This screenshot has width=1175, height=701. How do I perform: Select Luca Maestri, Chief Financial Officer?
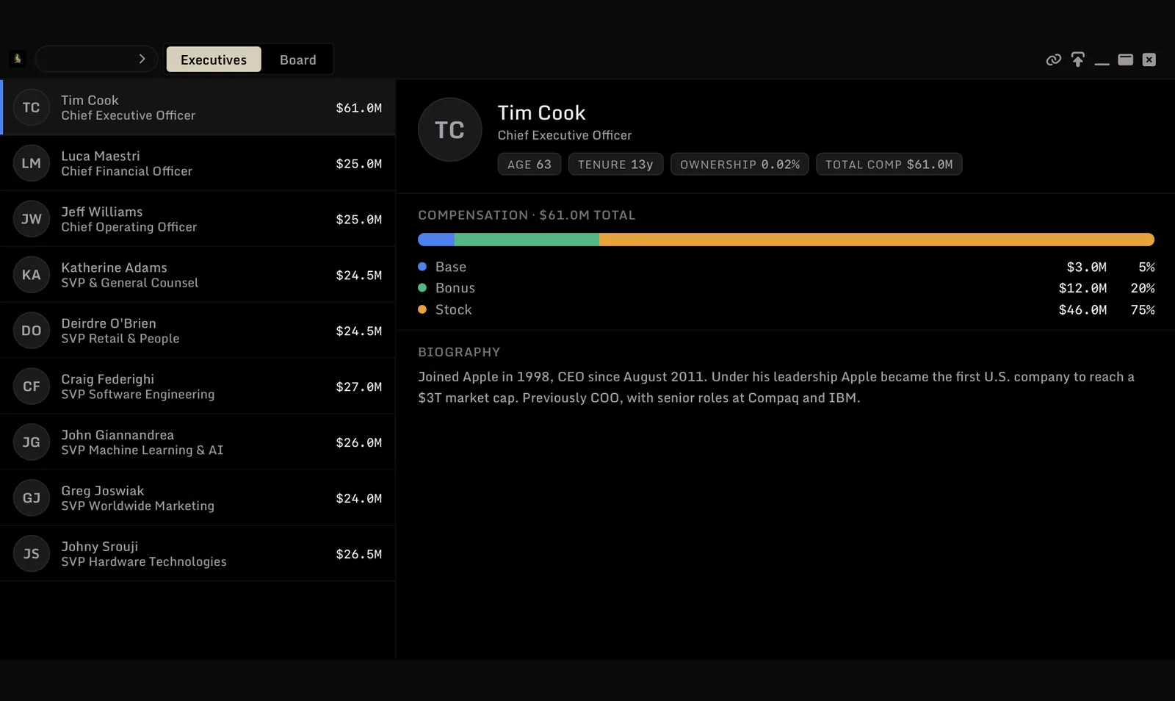point(198,163)
